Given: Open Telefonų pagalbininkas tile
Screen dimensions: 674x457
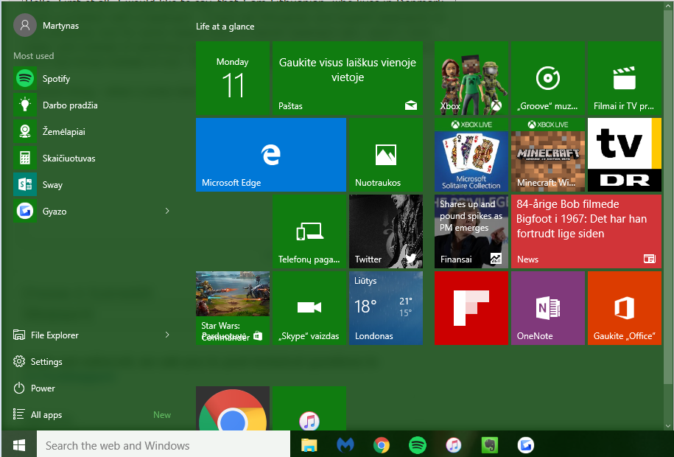Looking at the screenshot, I should point(309,231).
